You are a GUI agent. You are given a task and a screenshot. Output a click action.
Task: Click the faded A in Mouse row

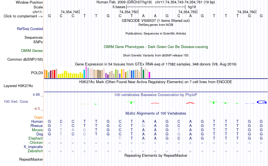[x=73, y=130]
